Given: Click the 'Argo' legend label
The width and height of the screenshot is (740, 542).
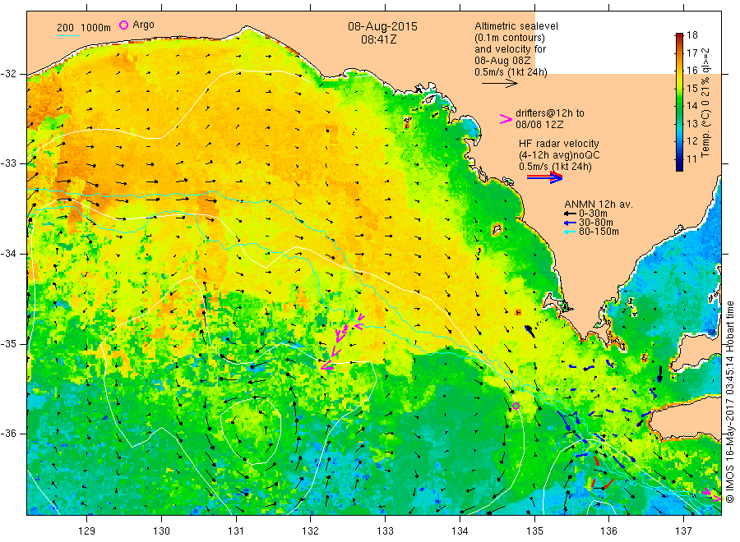Looking at the screenshot, I should pos(143,25).
